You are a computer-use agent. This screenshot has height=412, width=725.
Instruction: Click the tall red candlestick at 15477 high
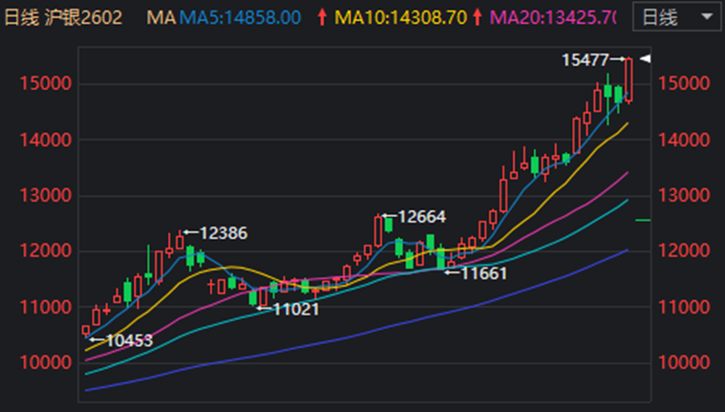point(629,79)
